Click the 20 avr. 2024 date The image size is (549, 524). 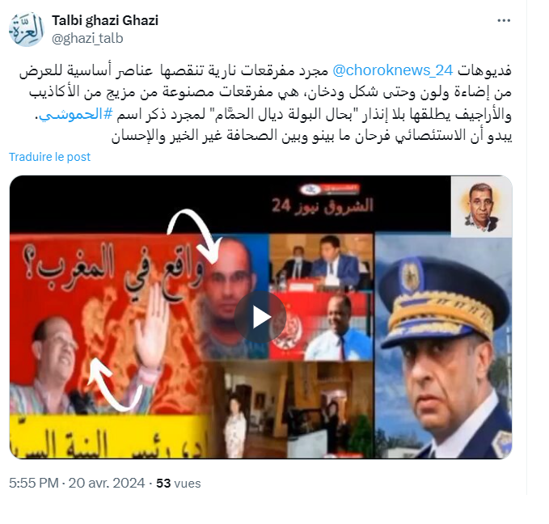click(x=107, y=483)
